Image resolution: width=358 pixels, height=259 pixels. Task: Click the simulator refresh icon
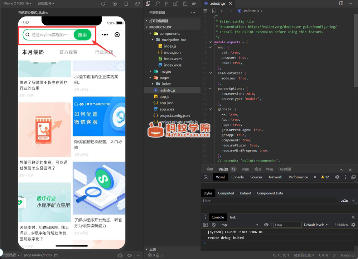(x=103, y=4)
